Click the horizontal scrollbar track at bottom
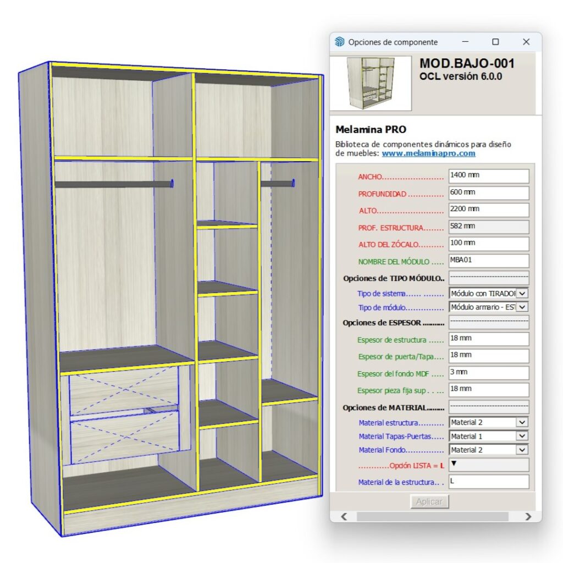Screen dimensions: 563x563 [434, 517]
